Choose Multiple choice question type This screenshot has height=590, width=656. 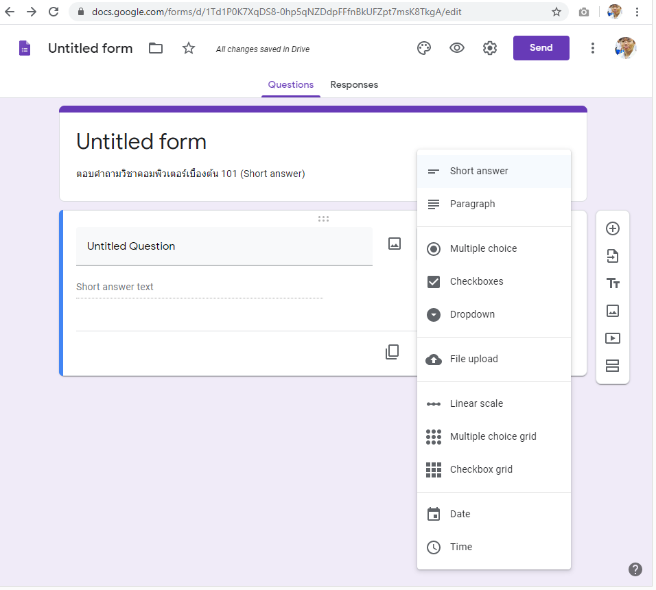click(x=483, y=248)
